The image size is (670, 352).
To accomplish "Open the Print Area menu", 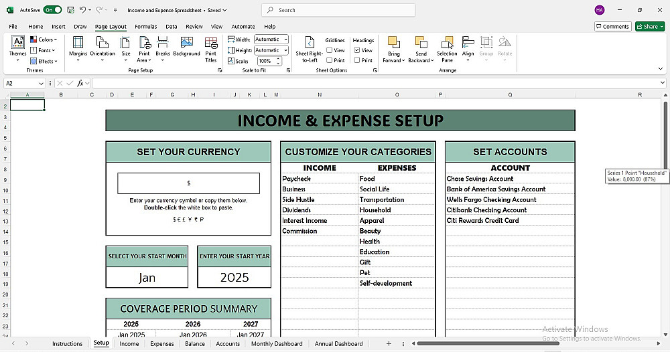I will (x=145, y=49).
